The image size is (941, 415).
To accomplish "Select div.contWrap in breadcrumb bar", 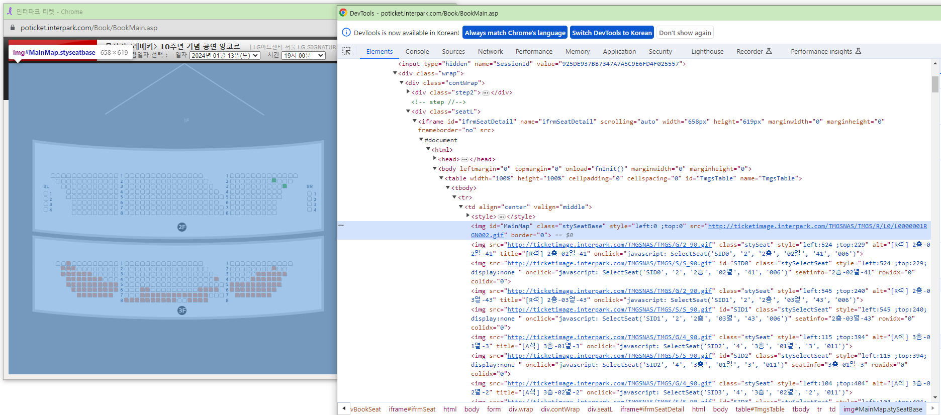I will coord(560,409).
